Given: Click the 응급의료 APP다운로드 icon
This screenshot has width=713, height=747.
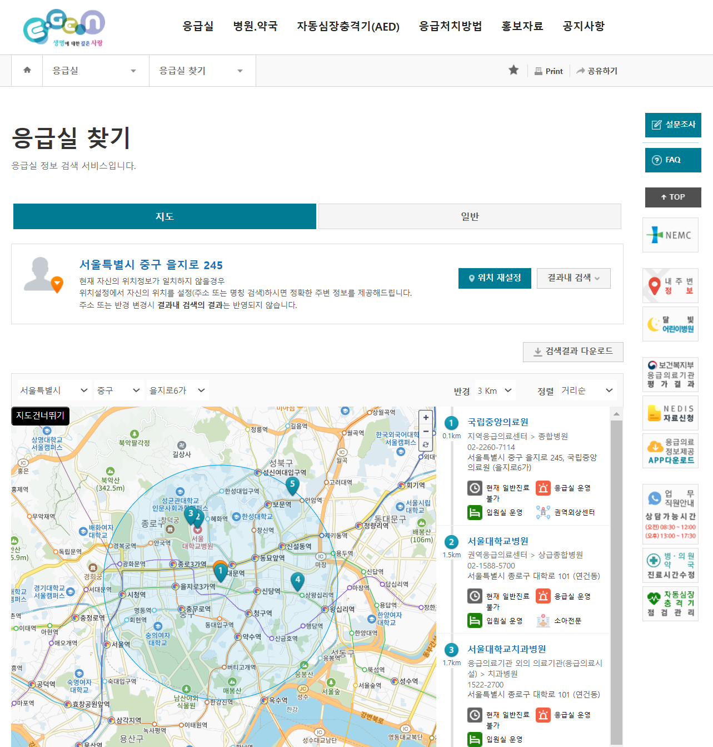Looking at the screenshot, I should (670, 451).
